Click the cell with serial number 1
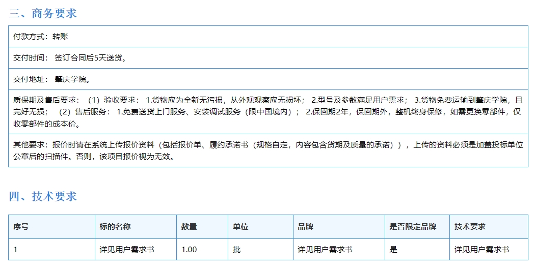This screenshot has height=271, width=535. [x=16, y=250]
